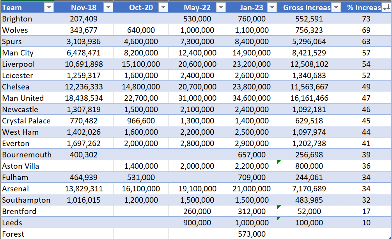392x239 pixels.
Task: Click Everton's Jan-23 value 2,900,000
Action: [252, 143]
